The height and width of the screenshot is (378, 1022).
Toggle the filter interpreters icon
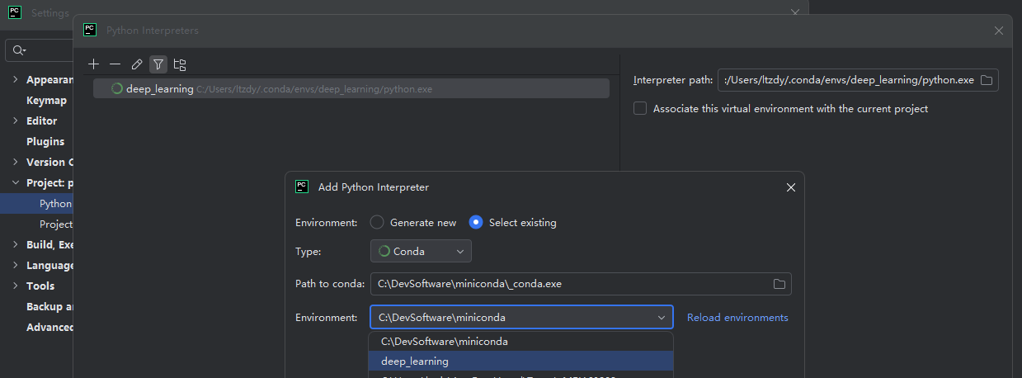(158, 64)
